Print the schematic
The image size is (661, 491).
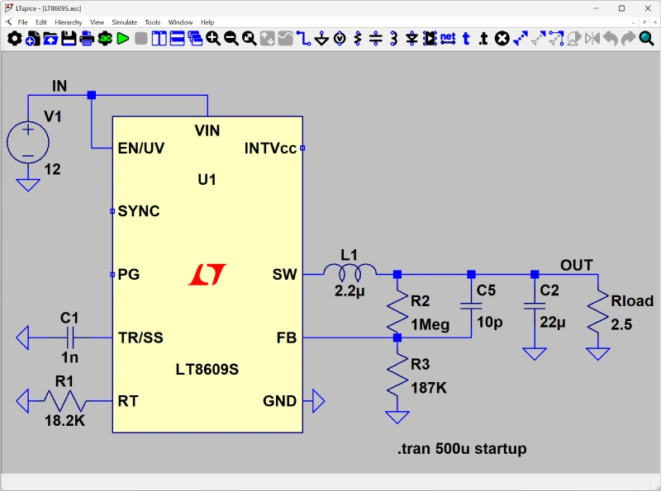(86, 38)
